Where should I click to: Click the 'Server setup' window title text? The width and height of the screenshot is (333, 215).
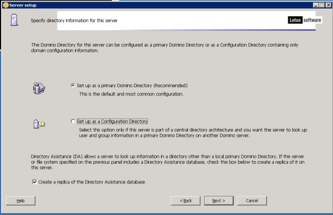coord(23,5)
